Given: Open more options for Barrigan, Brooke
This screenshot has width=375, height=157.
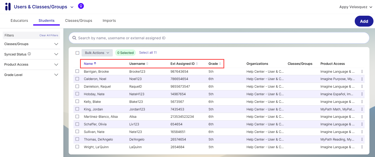Looking at the screenshot, I should click(x=362, y=72).
